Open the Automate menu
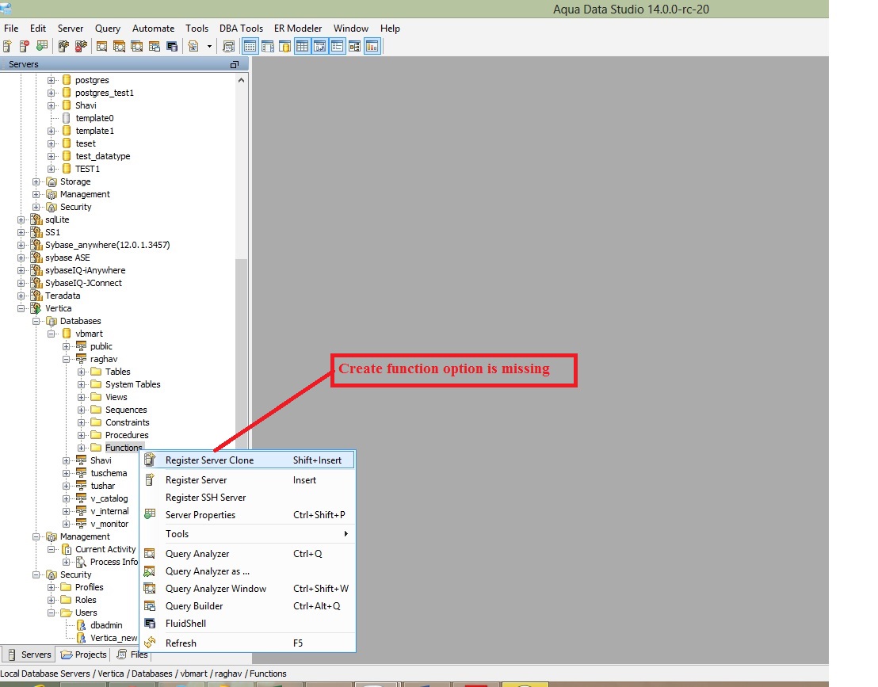878x687 pixels. tap(154, 28)
